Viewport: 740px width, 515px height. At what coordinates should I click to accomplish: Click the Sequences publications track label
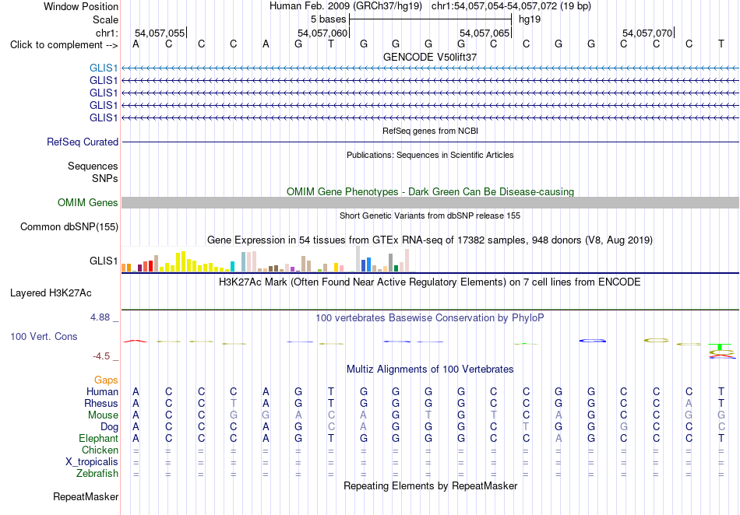point(93,166)
